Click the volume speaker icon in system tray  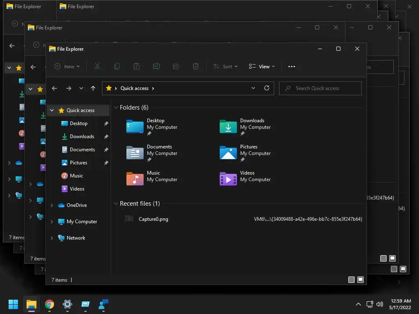pyautogui.click(x=380, y=304)
